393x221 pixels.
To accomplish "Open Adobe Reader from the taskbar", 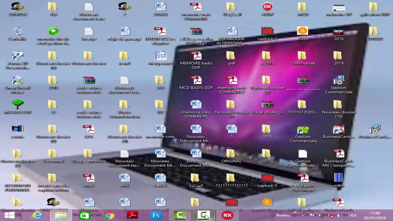I will point(132,215).
